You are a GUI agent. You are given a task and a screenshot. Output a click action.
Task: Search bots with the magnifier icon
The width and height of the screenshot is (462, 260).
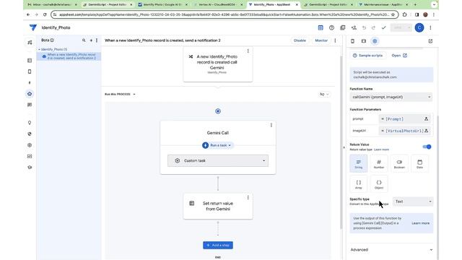click(x=84, y=40)
